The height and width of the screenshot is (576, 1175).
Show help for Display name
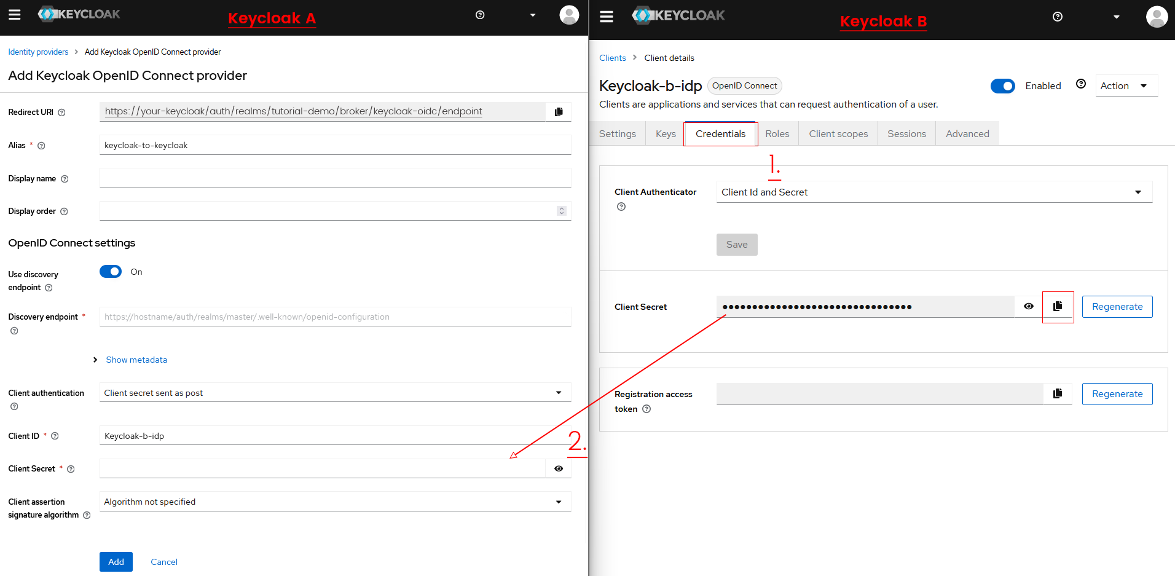[x=65, y=179]
